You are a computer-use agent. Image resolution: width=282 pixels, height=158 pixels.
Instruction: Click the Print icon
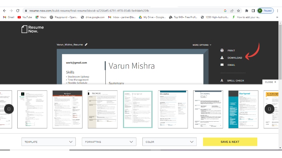[222, 51]
